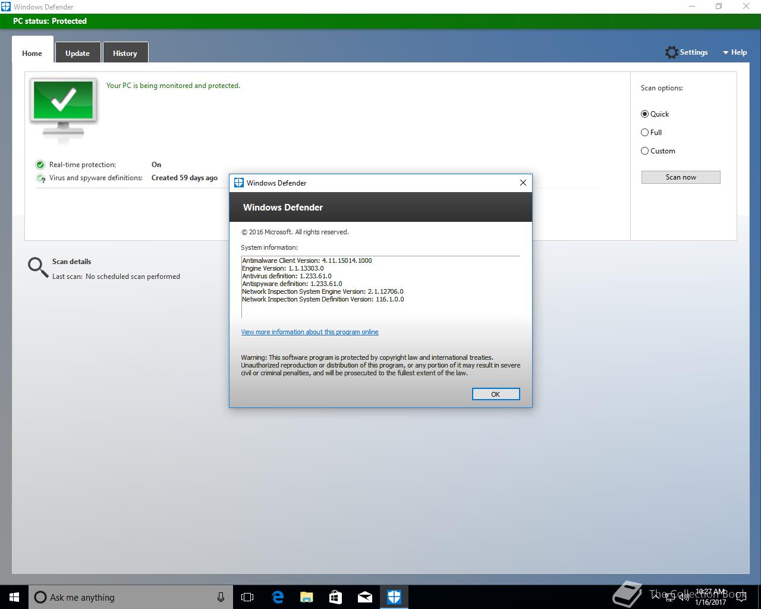Click the Cortana microphone icon
The height and width of the screenshot is (609, 761).
[x=221, y=597]
